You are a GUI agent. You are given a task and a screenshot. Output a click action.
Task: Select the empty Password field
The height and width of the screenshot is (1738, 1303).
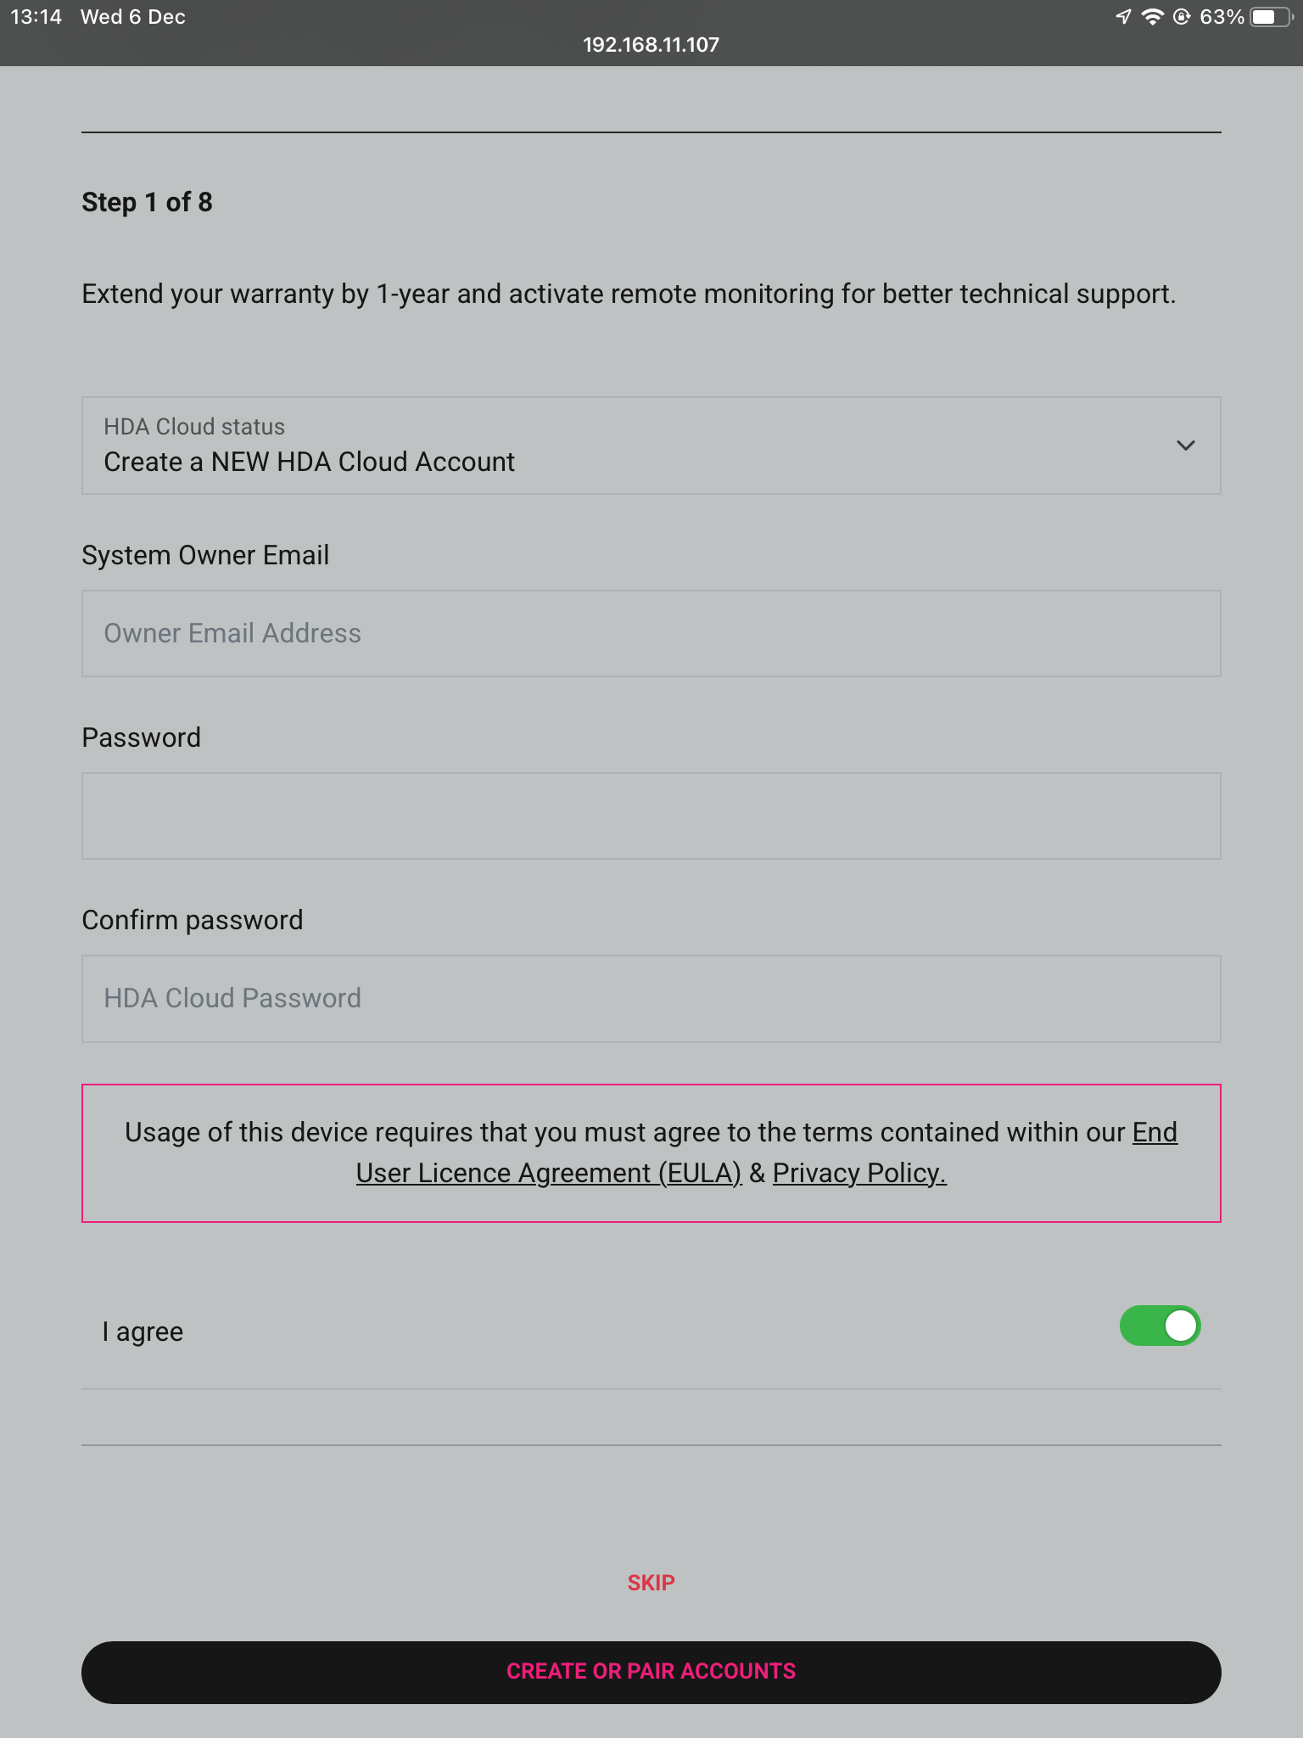click(651, 816)
